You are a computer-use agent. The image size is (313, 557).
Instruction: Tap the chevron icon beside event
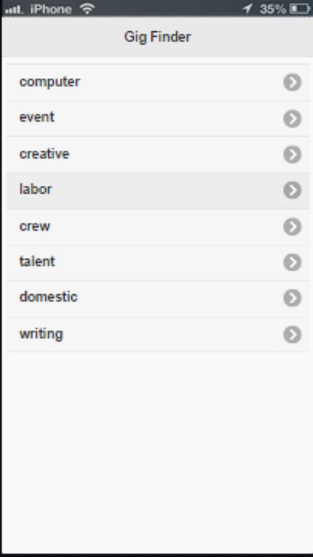pyautogui.click(x=292, y=119)
